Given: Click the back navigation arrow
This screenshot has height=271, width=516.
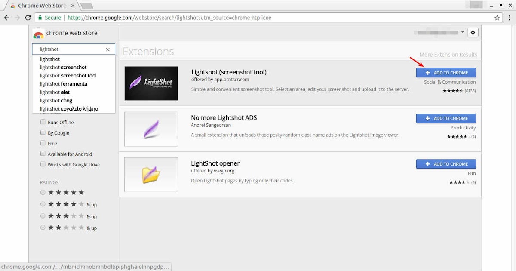Looking at the screenshot, I should coord(7,18).
